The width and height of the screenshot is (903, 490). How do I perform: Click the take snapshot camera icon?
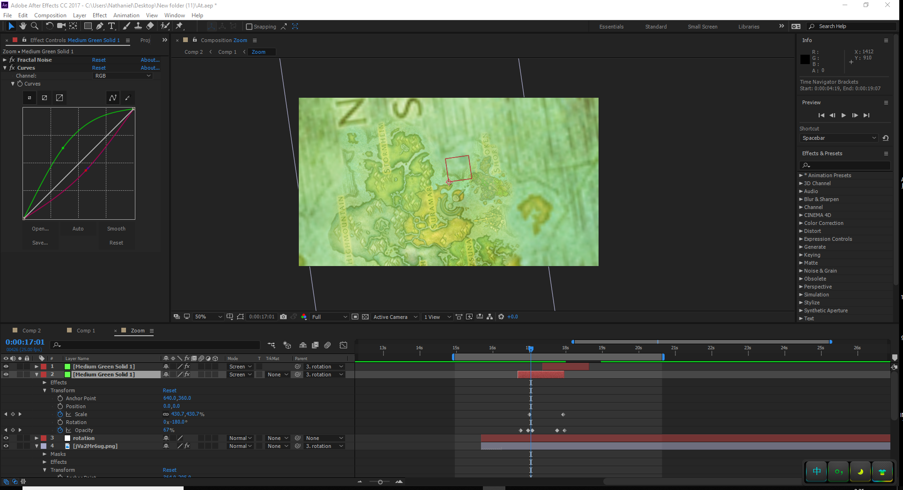(x=283, y=317)
